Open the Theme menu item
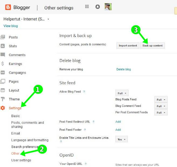The height and width of the screenshot is (167, 177). (14, 99)
